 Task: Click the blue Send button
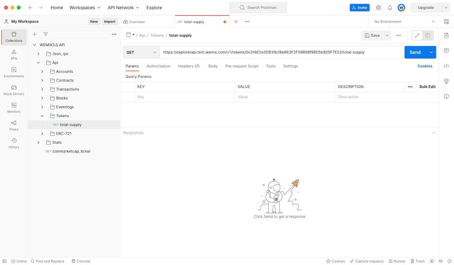[415, 52]
